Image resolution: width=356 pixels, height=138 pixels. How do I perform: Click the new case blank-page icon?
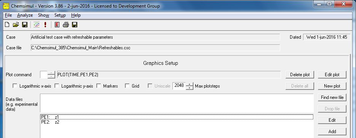(x=7, y=25)
